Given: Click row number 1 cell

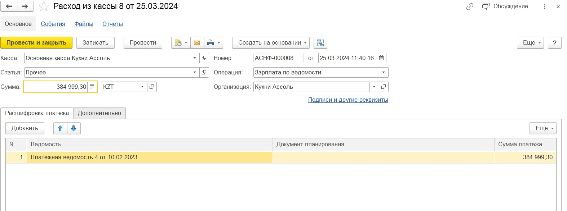Looking at the screenshot, I should 16,157.
